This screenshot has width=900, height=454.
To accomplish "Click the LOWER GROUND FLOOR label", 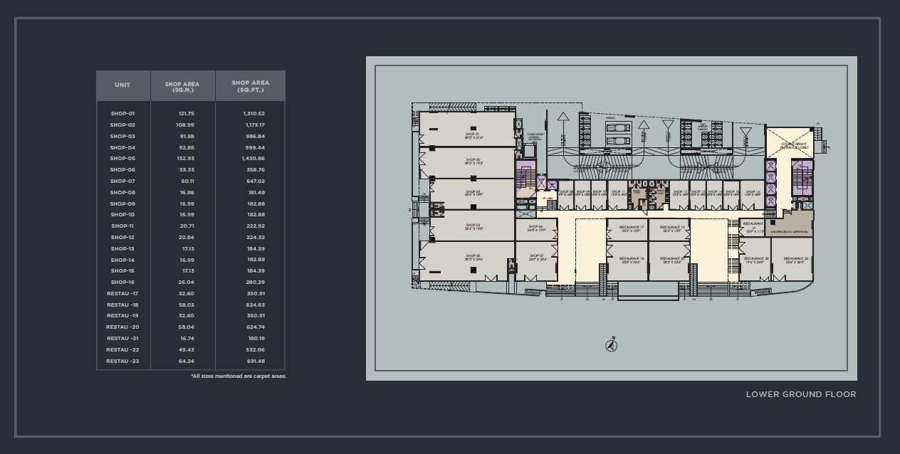I will tap(801, 394).
